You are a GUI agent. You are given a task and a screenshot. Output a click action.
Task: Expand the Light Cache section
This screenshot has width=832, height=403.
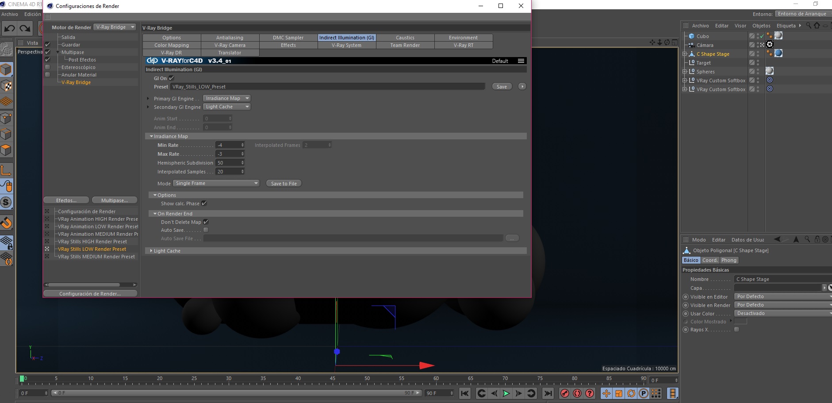(x=151, y=251)
